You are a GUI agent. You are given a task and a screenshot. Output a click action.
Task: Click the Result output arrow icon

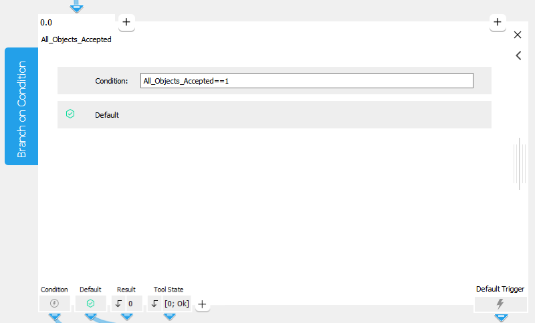click(118, 304)
